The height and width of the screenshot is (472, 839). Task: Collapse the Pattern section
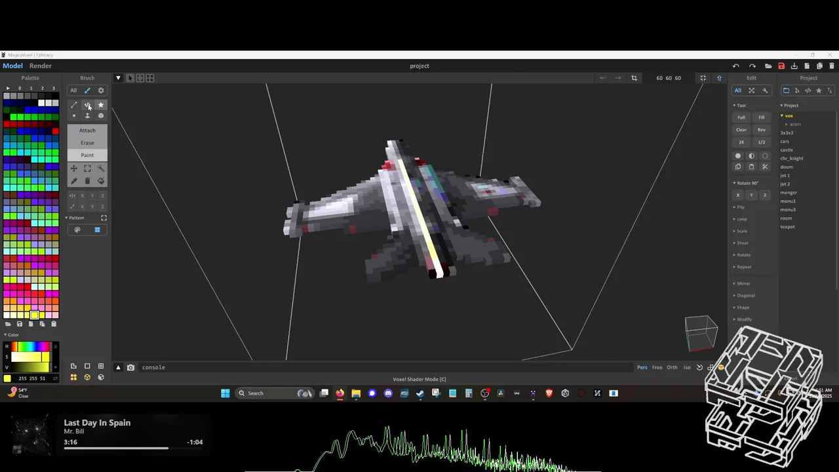(x=75, y=218)
